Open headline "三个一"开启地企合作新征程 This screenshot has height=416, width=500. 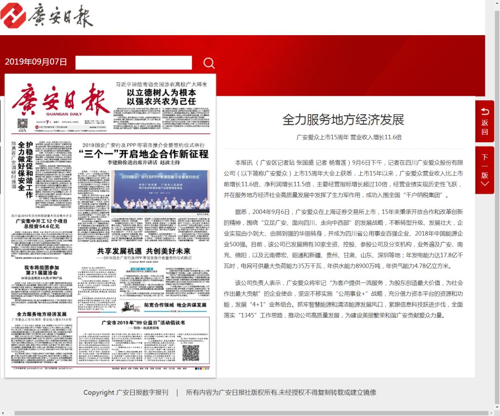coord(144,154)
